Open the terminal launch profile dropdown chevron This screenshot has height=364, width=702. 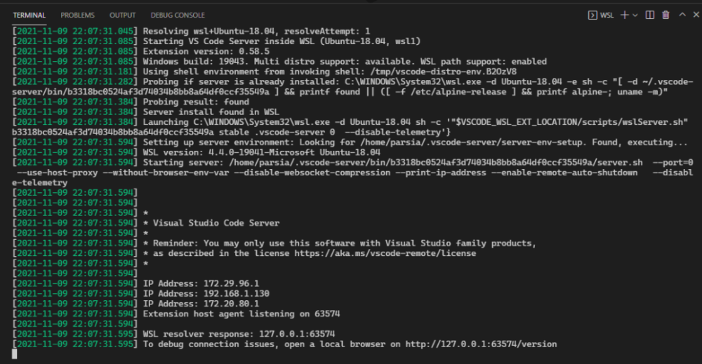click(x=635, y=15)
